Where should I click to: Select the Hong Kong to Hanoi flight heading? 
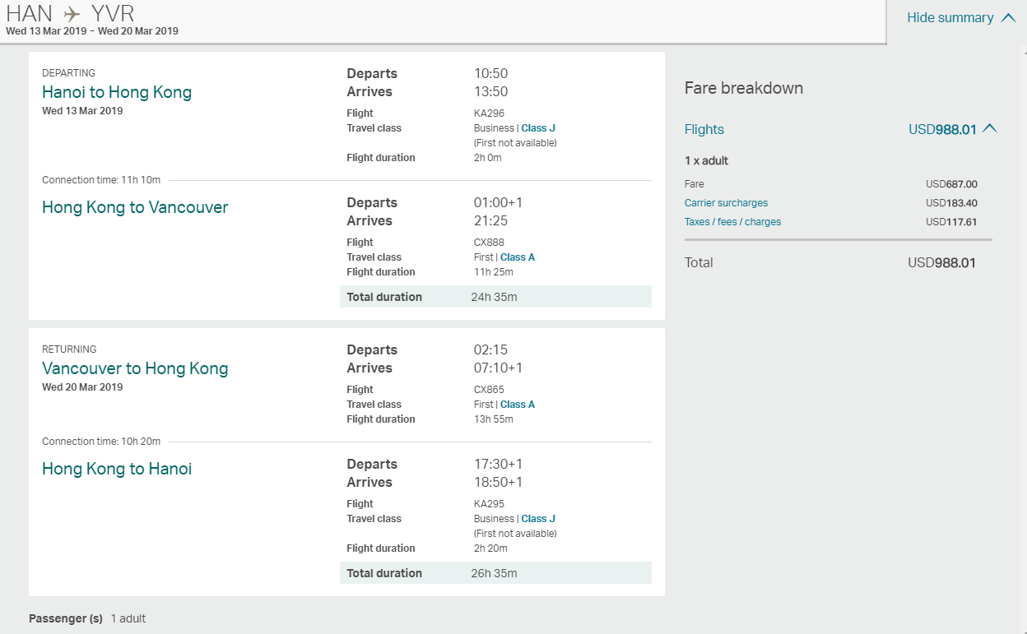tap(117, 469)
